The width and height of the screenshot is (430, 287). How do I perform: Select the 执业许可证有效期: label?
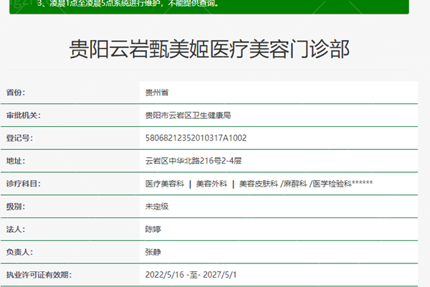[x=39, y=275]
